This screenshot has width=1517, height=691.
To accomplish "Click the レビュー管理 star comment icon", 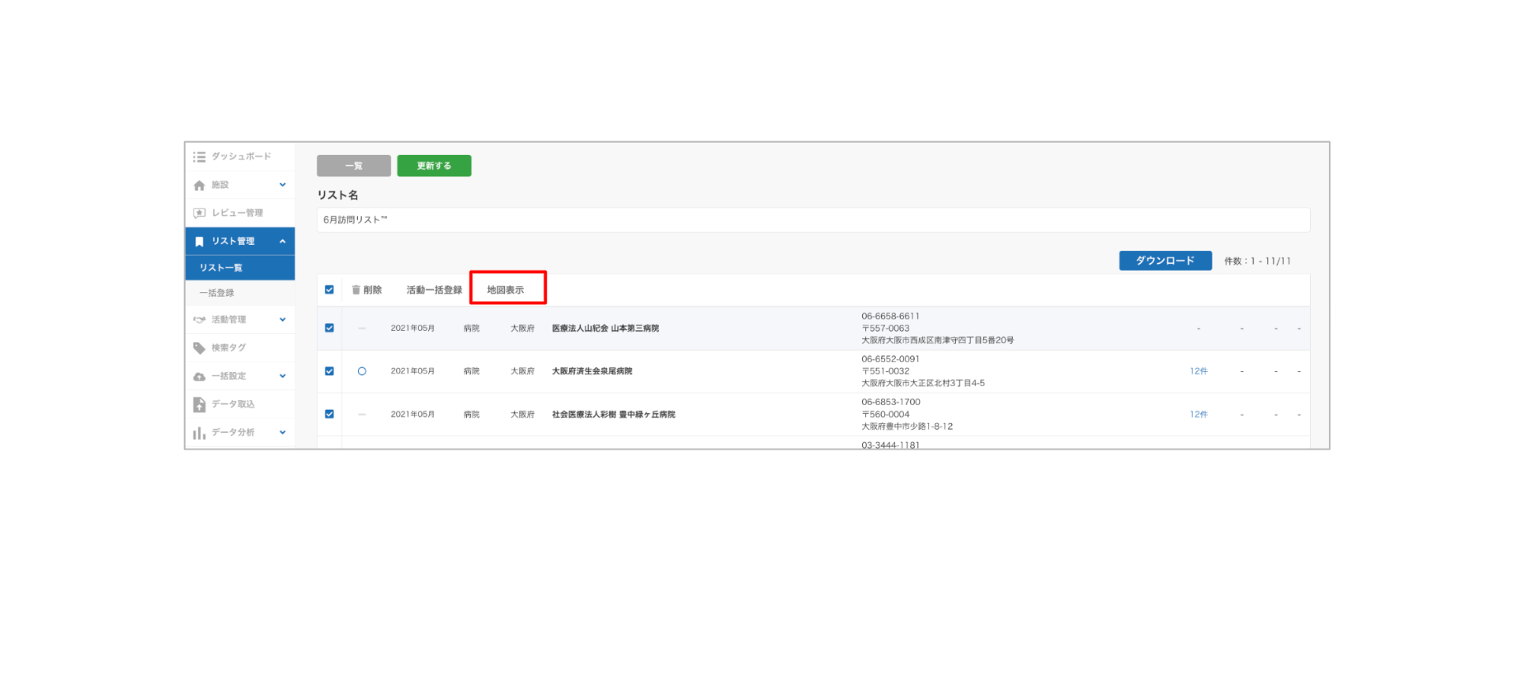I will (x=199, y=213).
